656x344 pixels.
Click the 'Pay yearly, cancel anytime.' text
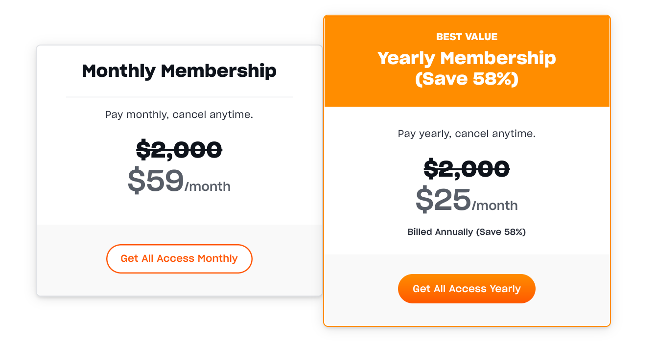tap(467, 134)
